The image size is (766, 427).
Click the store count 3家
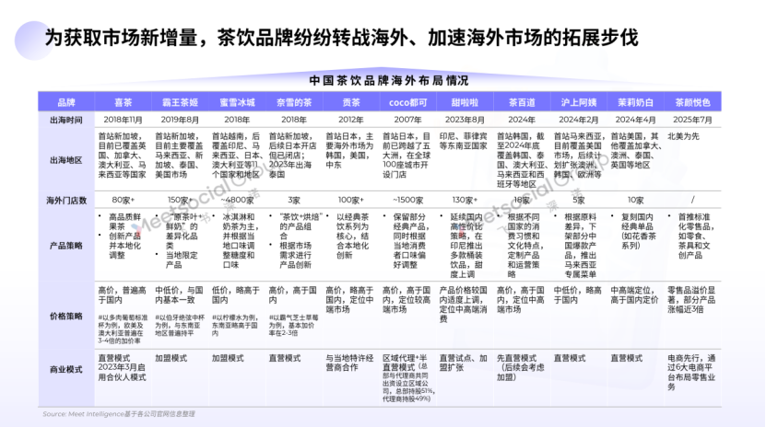(x=294, y=201)
